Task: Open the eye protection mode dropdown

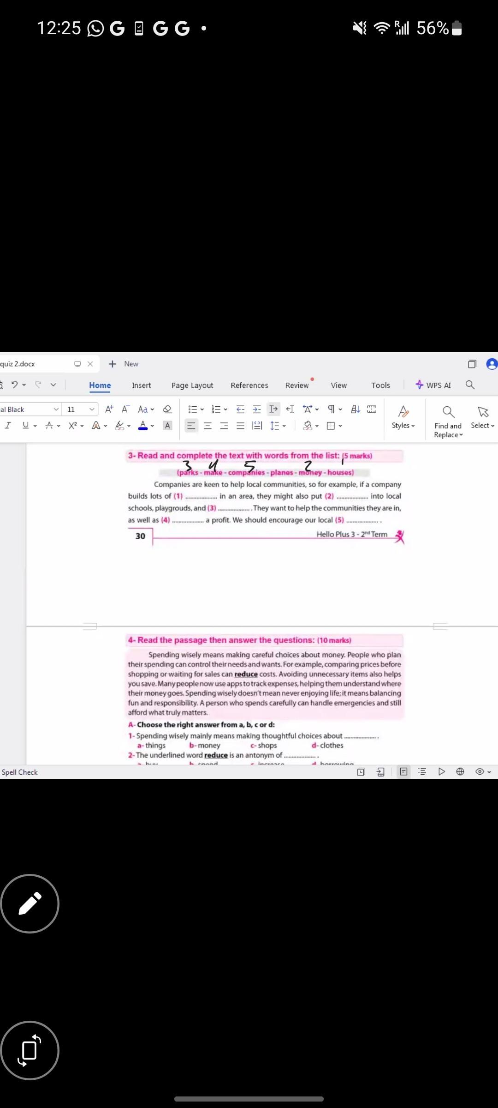Action: click(x=483, y=771)
